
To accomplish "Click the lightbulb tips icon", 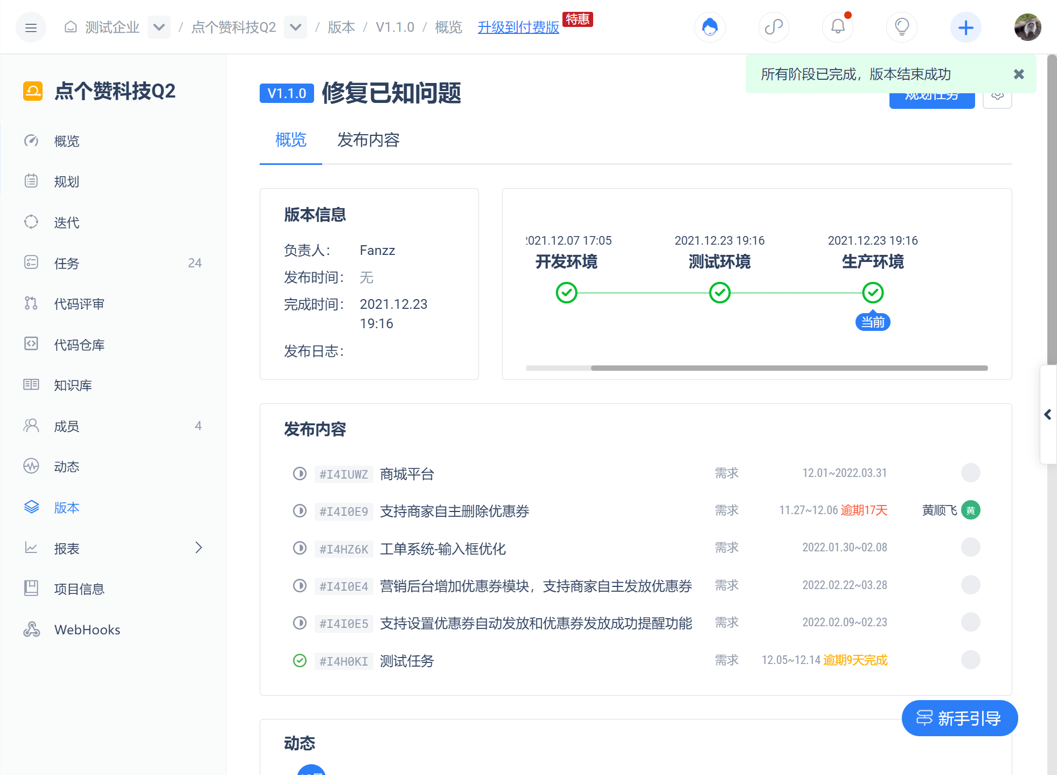I will point(902,27).
